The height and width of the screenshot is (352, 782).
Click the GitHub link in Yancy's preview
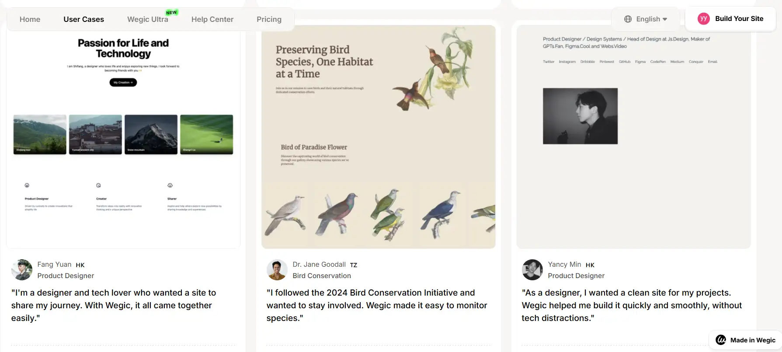[x=625, y=62]
